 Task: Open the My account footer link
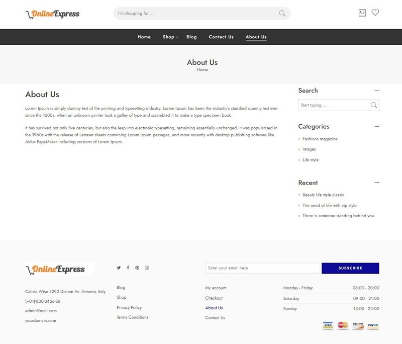[216, 288]
